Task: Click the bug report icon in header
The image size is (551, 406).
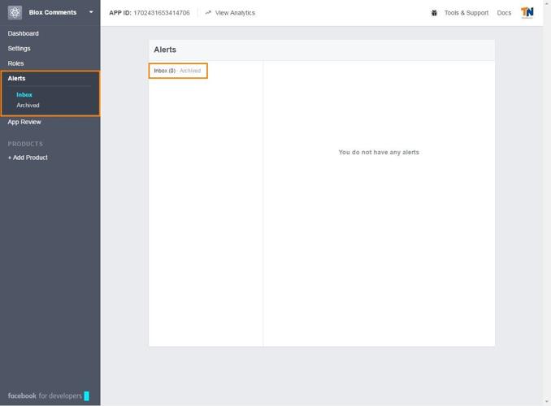Action: [x=435, y=13]
